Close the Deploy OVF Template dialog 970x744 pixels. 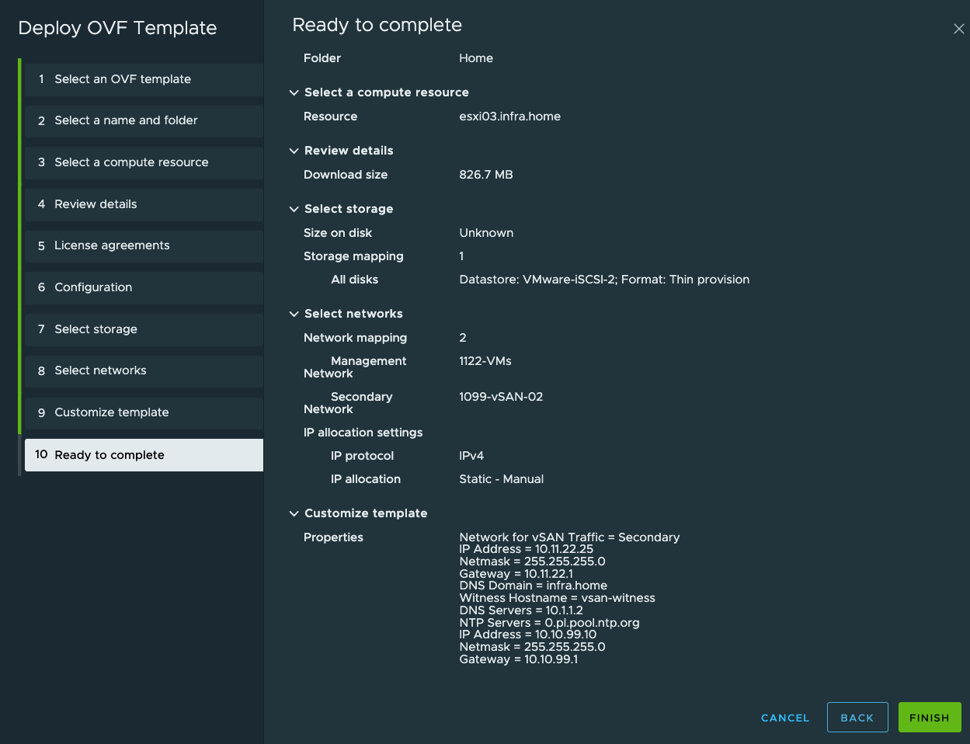[x=958, y=29]
